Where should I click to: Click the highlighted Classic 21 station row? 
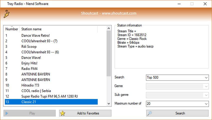coord(51,102)
